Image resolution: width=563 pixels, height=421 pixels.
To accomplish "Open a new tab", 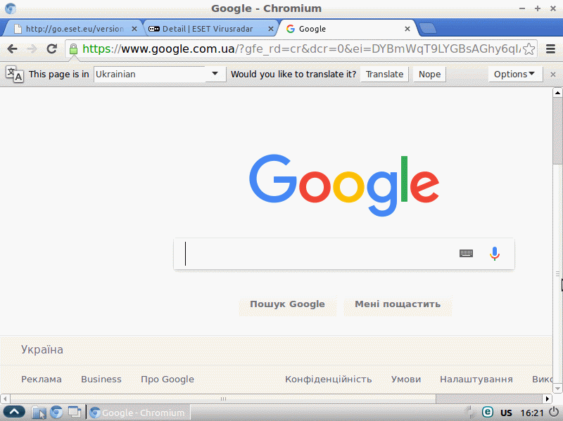I will (x=428, y=28).
